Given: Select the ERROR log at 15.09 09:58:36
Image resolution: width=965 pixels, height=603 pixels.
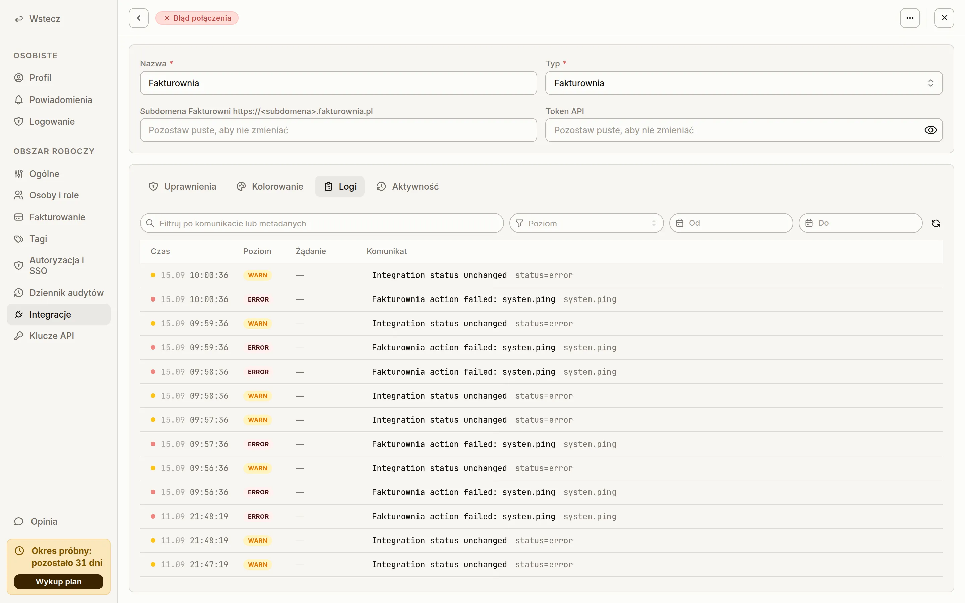Looking at the screenshot, I should pos(541,372).
